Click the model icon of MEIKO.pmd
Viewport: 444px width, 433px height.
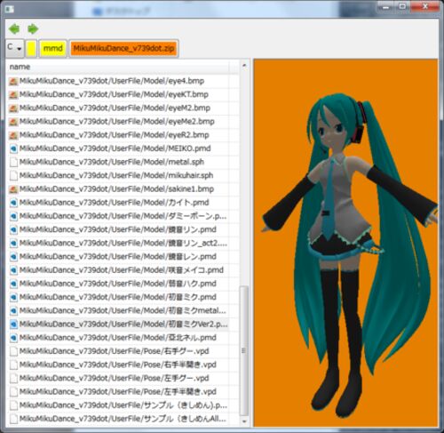coord(13,148)
